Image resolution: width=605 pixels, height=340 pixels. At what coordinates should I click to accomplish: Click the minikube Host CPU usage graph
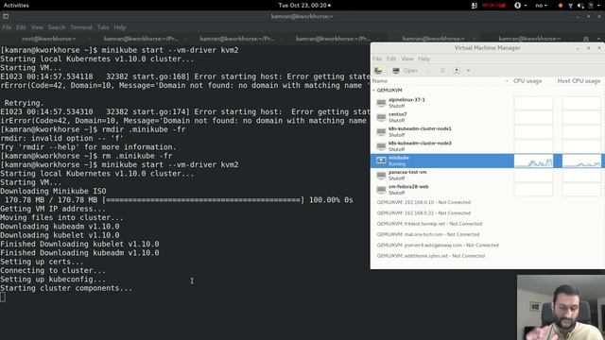[581, 161]
